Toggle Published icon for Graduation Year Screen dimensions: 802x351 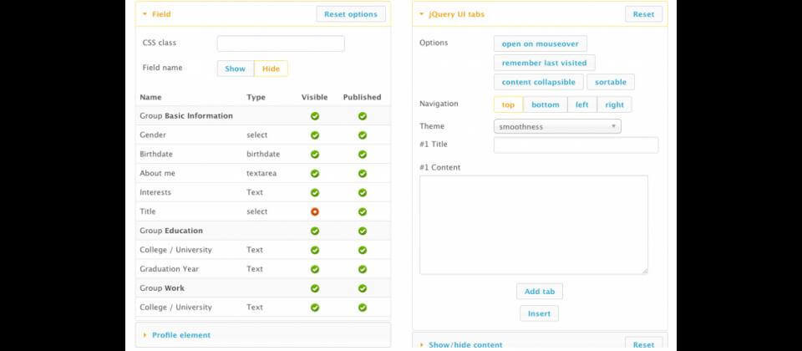[362, 269]
